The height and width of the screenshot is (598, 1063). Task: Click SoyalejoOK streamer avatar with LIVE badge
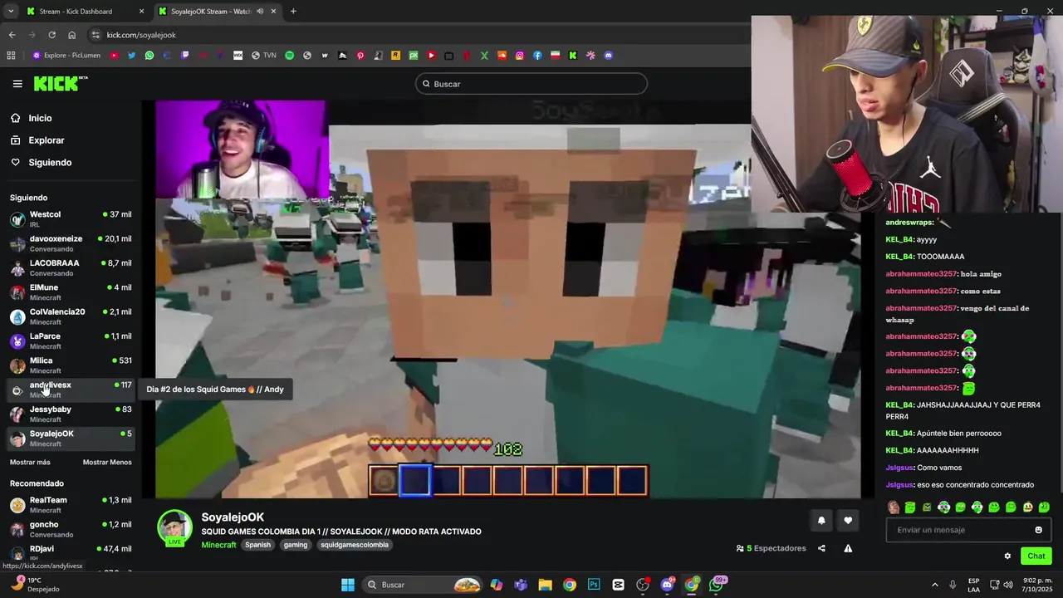point(174,528)
